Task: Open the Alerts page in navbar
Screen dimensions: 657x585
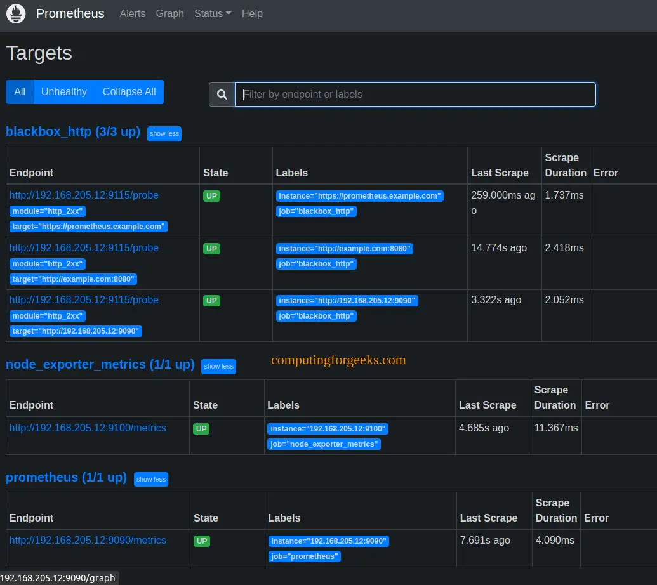Action: (x=132, y=13)
